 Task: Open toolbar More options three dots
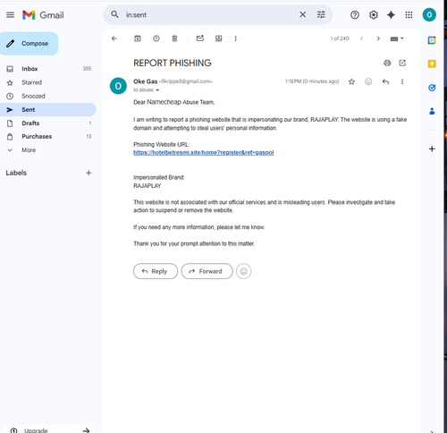click(x=235, y=38)
